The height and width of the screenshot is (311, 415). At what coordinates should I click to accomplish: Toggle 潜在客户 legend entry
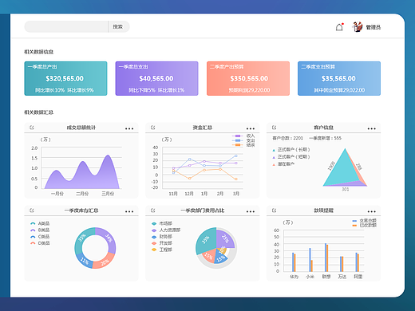[x=283, y=164]
